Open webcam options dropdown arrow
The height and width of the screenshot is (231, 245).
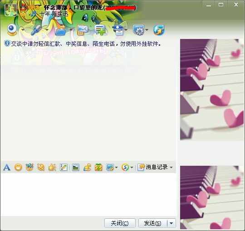point(23,29)
